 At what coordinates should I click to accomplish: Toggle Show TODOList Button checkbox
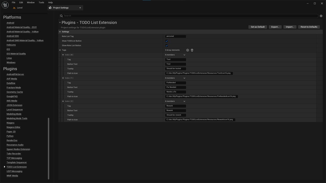point(167,41)
